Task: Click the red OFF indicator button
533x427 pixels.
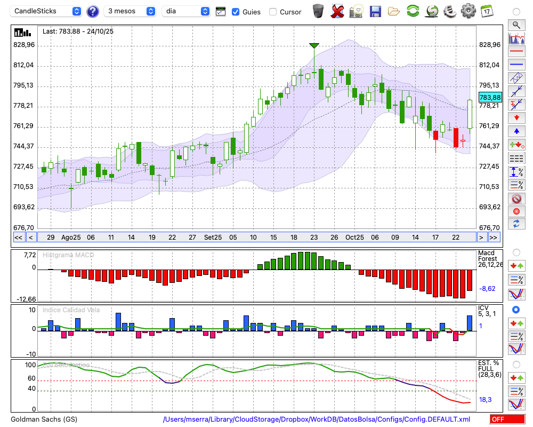Action: pyautogui.click(x=507, y=420)
